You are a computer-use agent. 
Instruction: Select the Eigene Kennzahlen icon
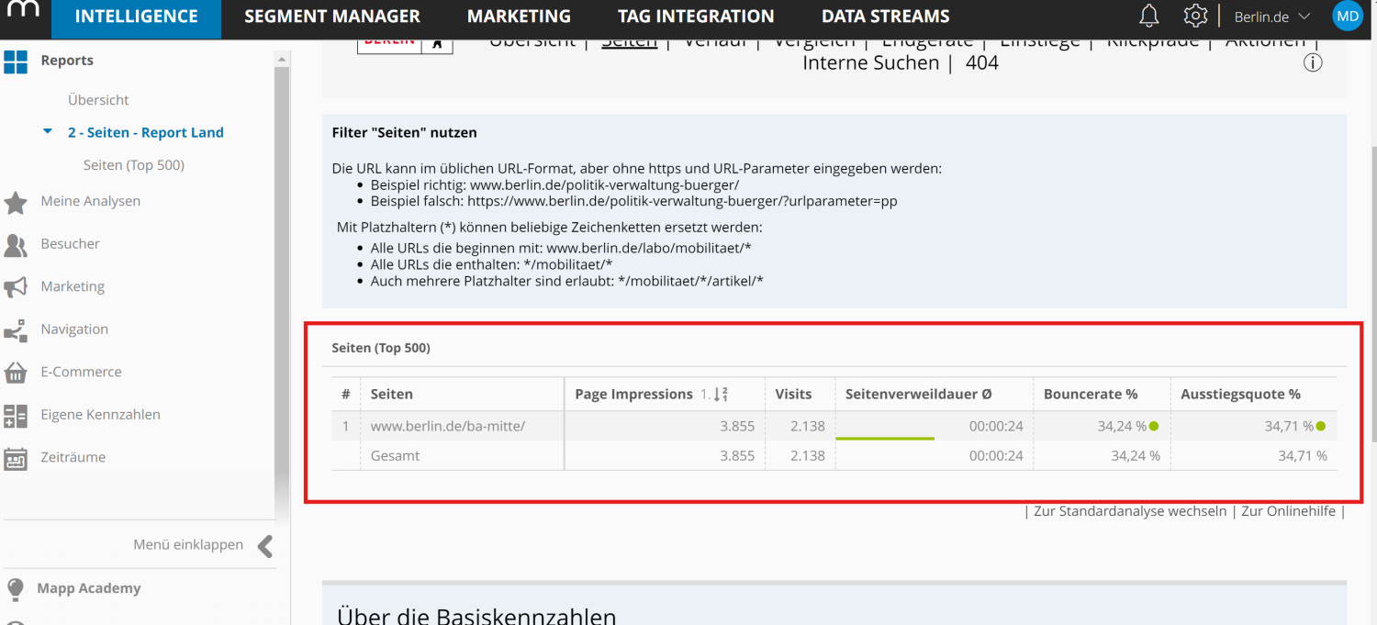coord(17,414)
